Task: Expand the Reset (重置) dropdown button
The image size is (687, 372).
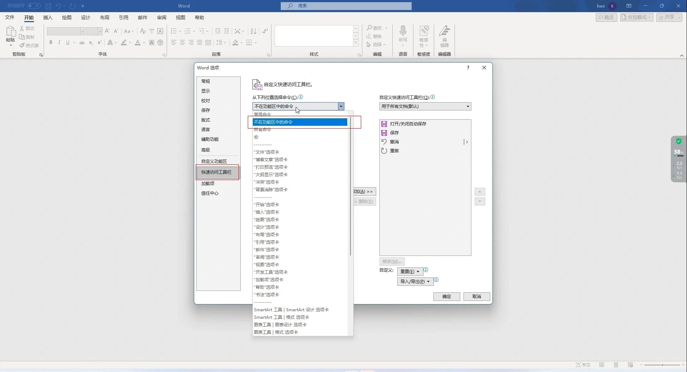Action: pos(410,272)
